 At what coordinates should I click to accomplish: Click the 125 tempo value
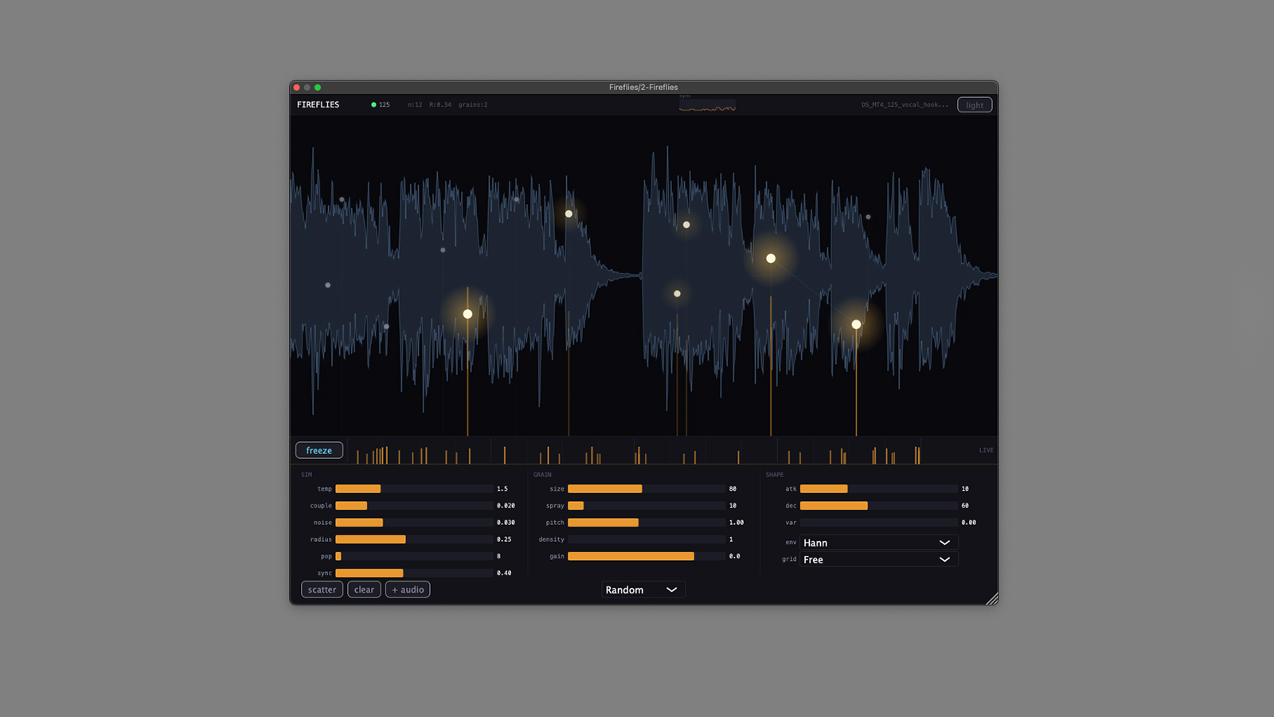[385, 104]
